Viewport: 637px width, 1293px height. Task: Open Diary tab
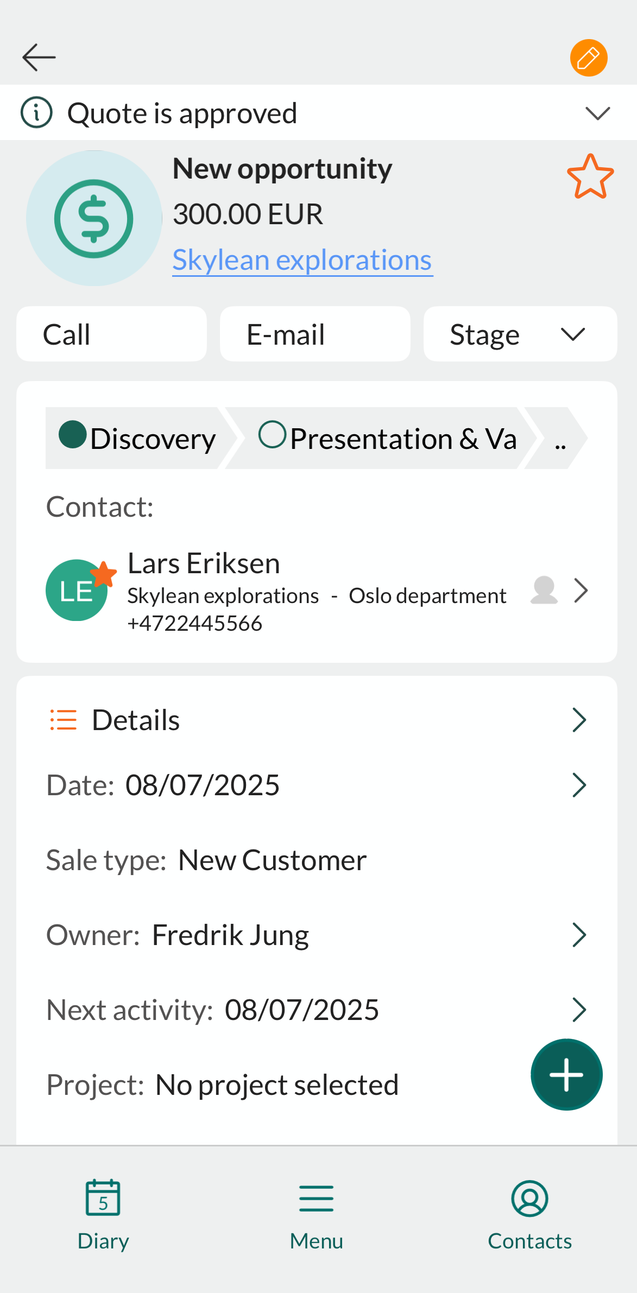(x=103, y=1215)
